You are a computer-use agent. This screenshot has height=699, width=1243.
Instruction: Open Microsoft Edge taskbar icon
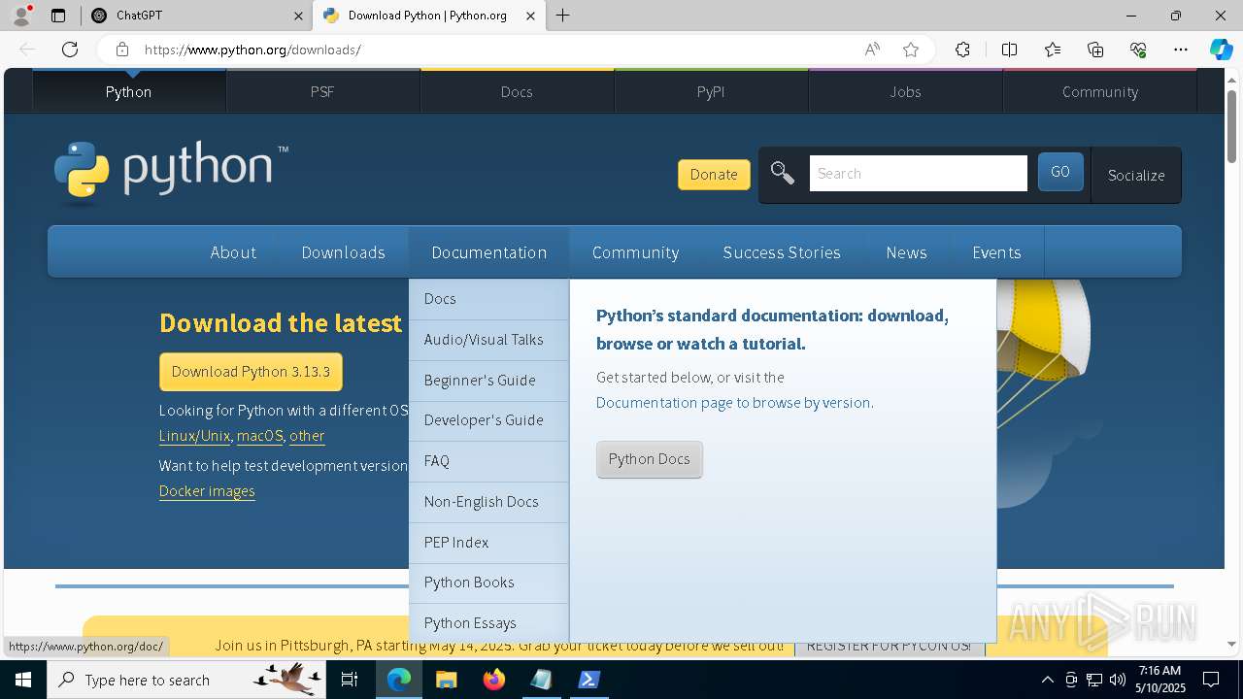tap(399, 680)
